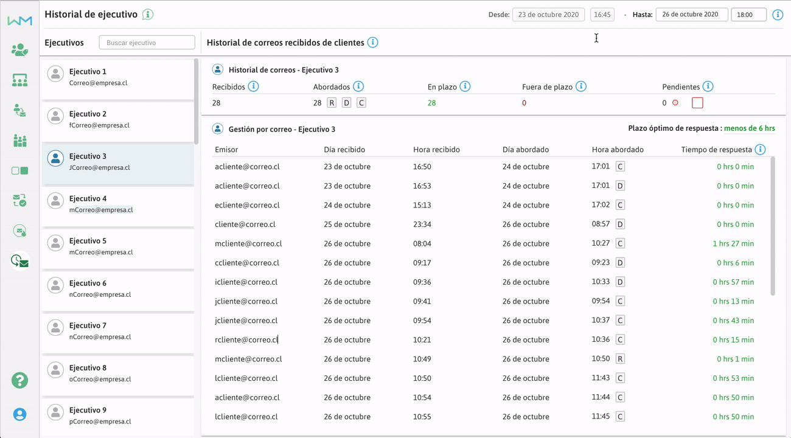Click the WM logo in the sidebar
The height and width of the screenshot is (438, 791).
point(19,21)
